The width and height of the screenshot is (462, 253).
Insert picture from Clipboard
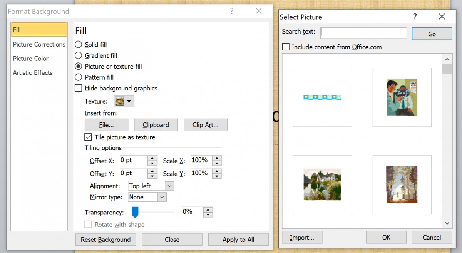coord(156,124)
